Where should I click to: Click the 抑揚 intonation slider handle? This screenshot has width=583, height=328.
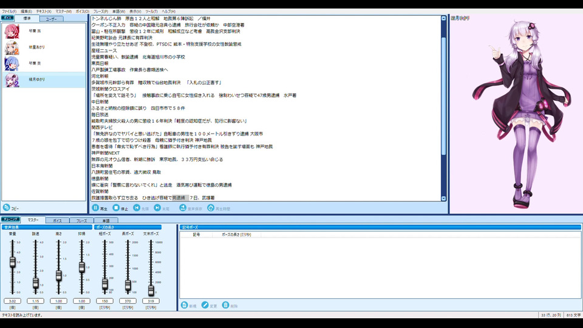pos(81,267)
